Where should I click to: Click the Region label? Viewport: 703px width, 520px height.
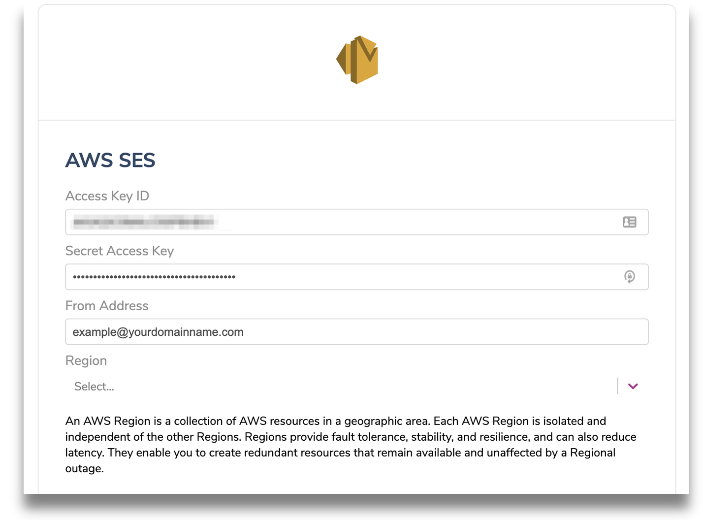(x=86, y=360)
